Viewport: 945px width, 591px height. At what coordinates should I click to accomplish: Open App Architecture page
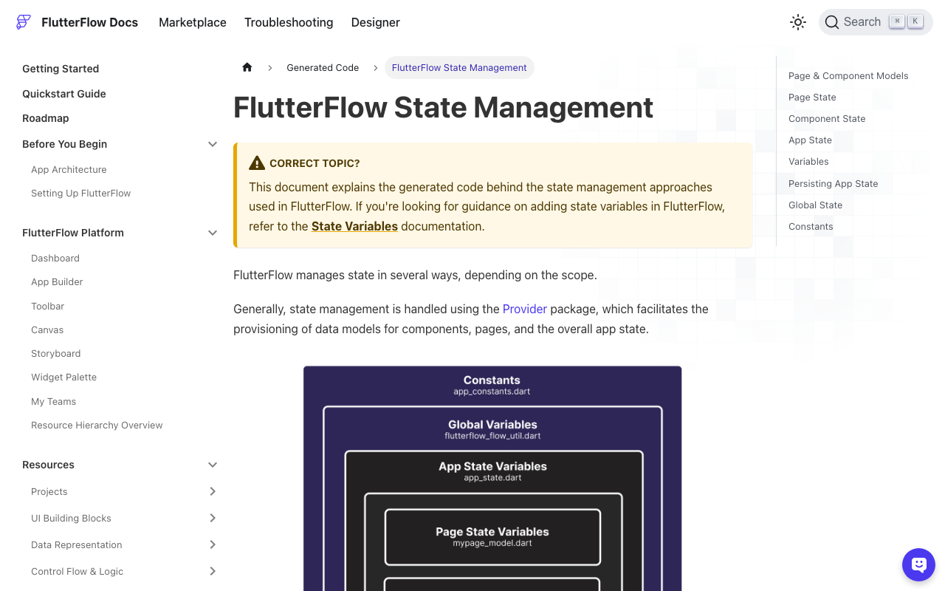click(69, 169)
